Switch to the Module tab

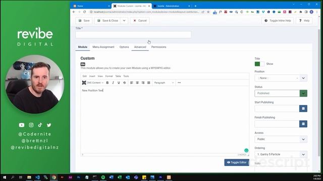coord(83,47)
